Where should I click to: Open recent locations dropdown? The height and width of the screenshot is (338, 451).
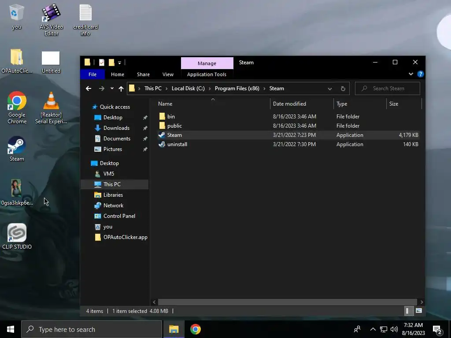click(112, 88)
